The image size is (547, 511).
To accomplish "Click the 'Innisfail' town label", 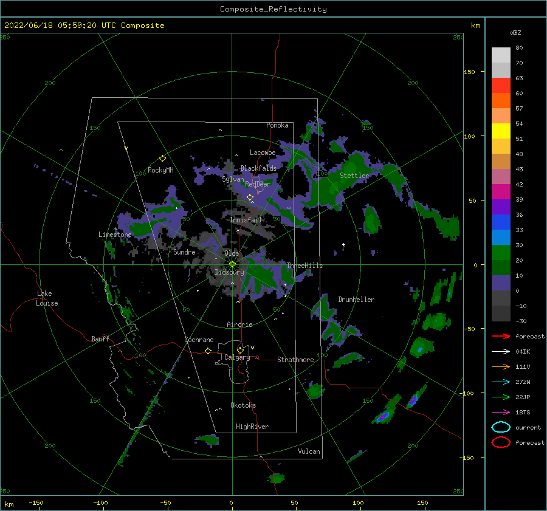I will [x=246, y=220].
